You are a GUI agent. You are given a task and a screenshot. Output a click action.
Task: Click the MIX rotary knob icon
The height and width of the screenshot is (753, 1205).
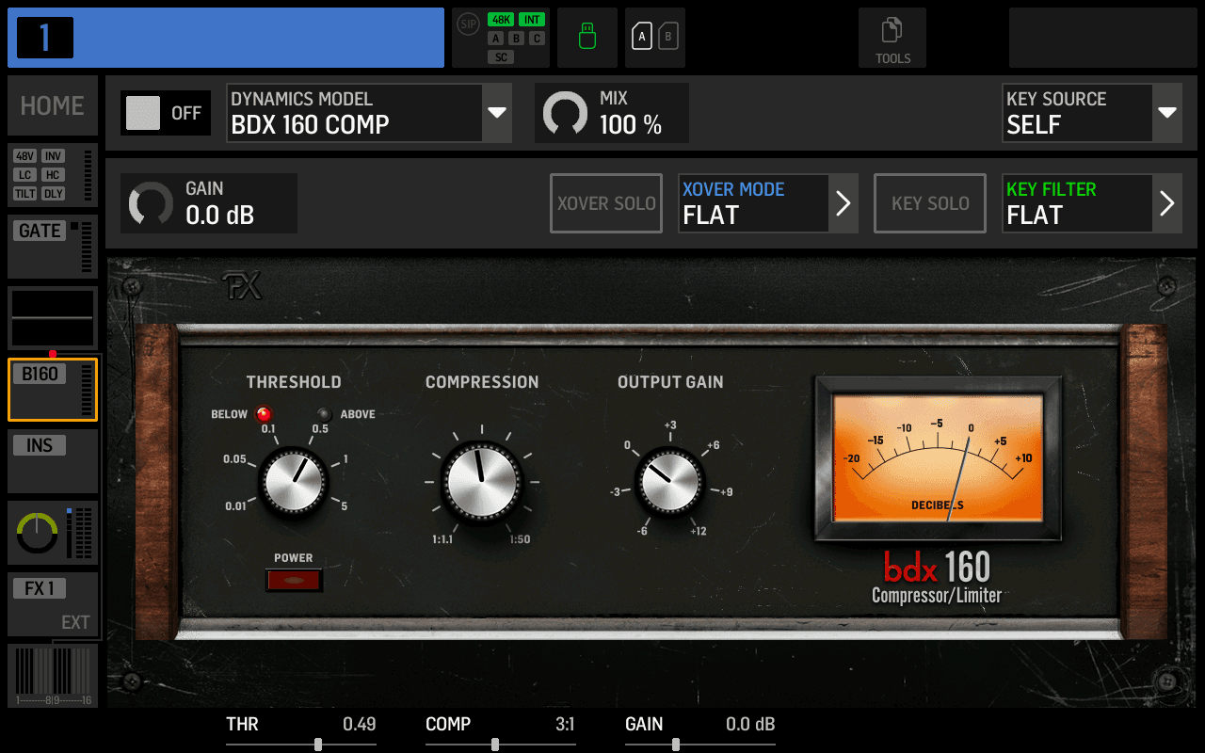[x=566, y=113]
